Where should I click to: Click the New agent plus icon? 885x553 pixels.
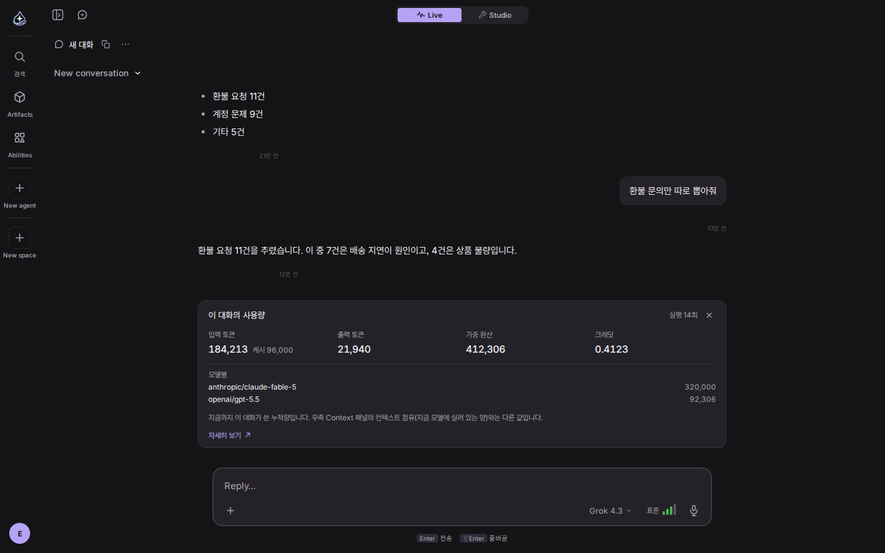[20, 188]
